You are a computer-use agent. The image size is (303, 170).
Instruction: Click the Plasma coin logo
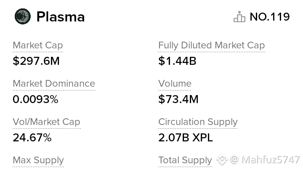[23, 17]
